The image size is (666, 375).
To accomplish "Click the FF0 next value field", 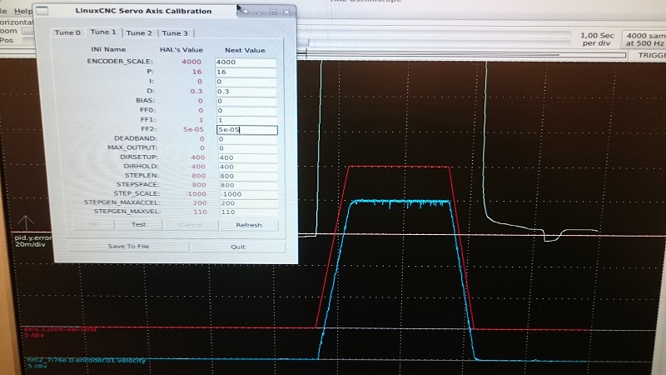I will click(x=246, y=111).
